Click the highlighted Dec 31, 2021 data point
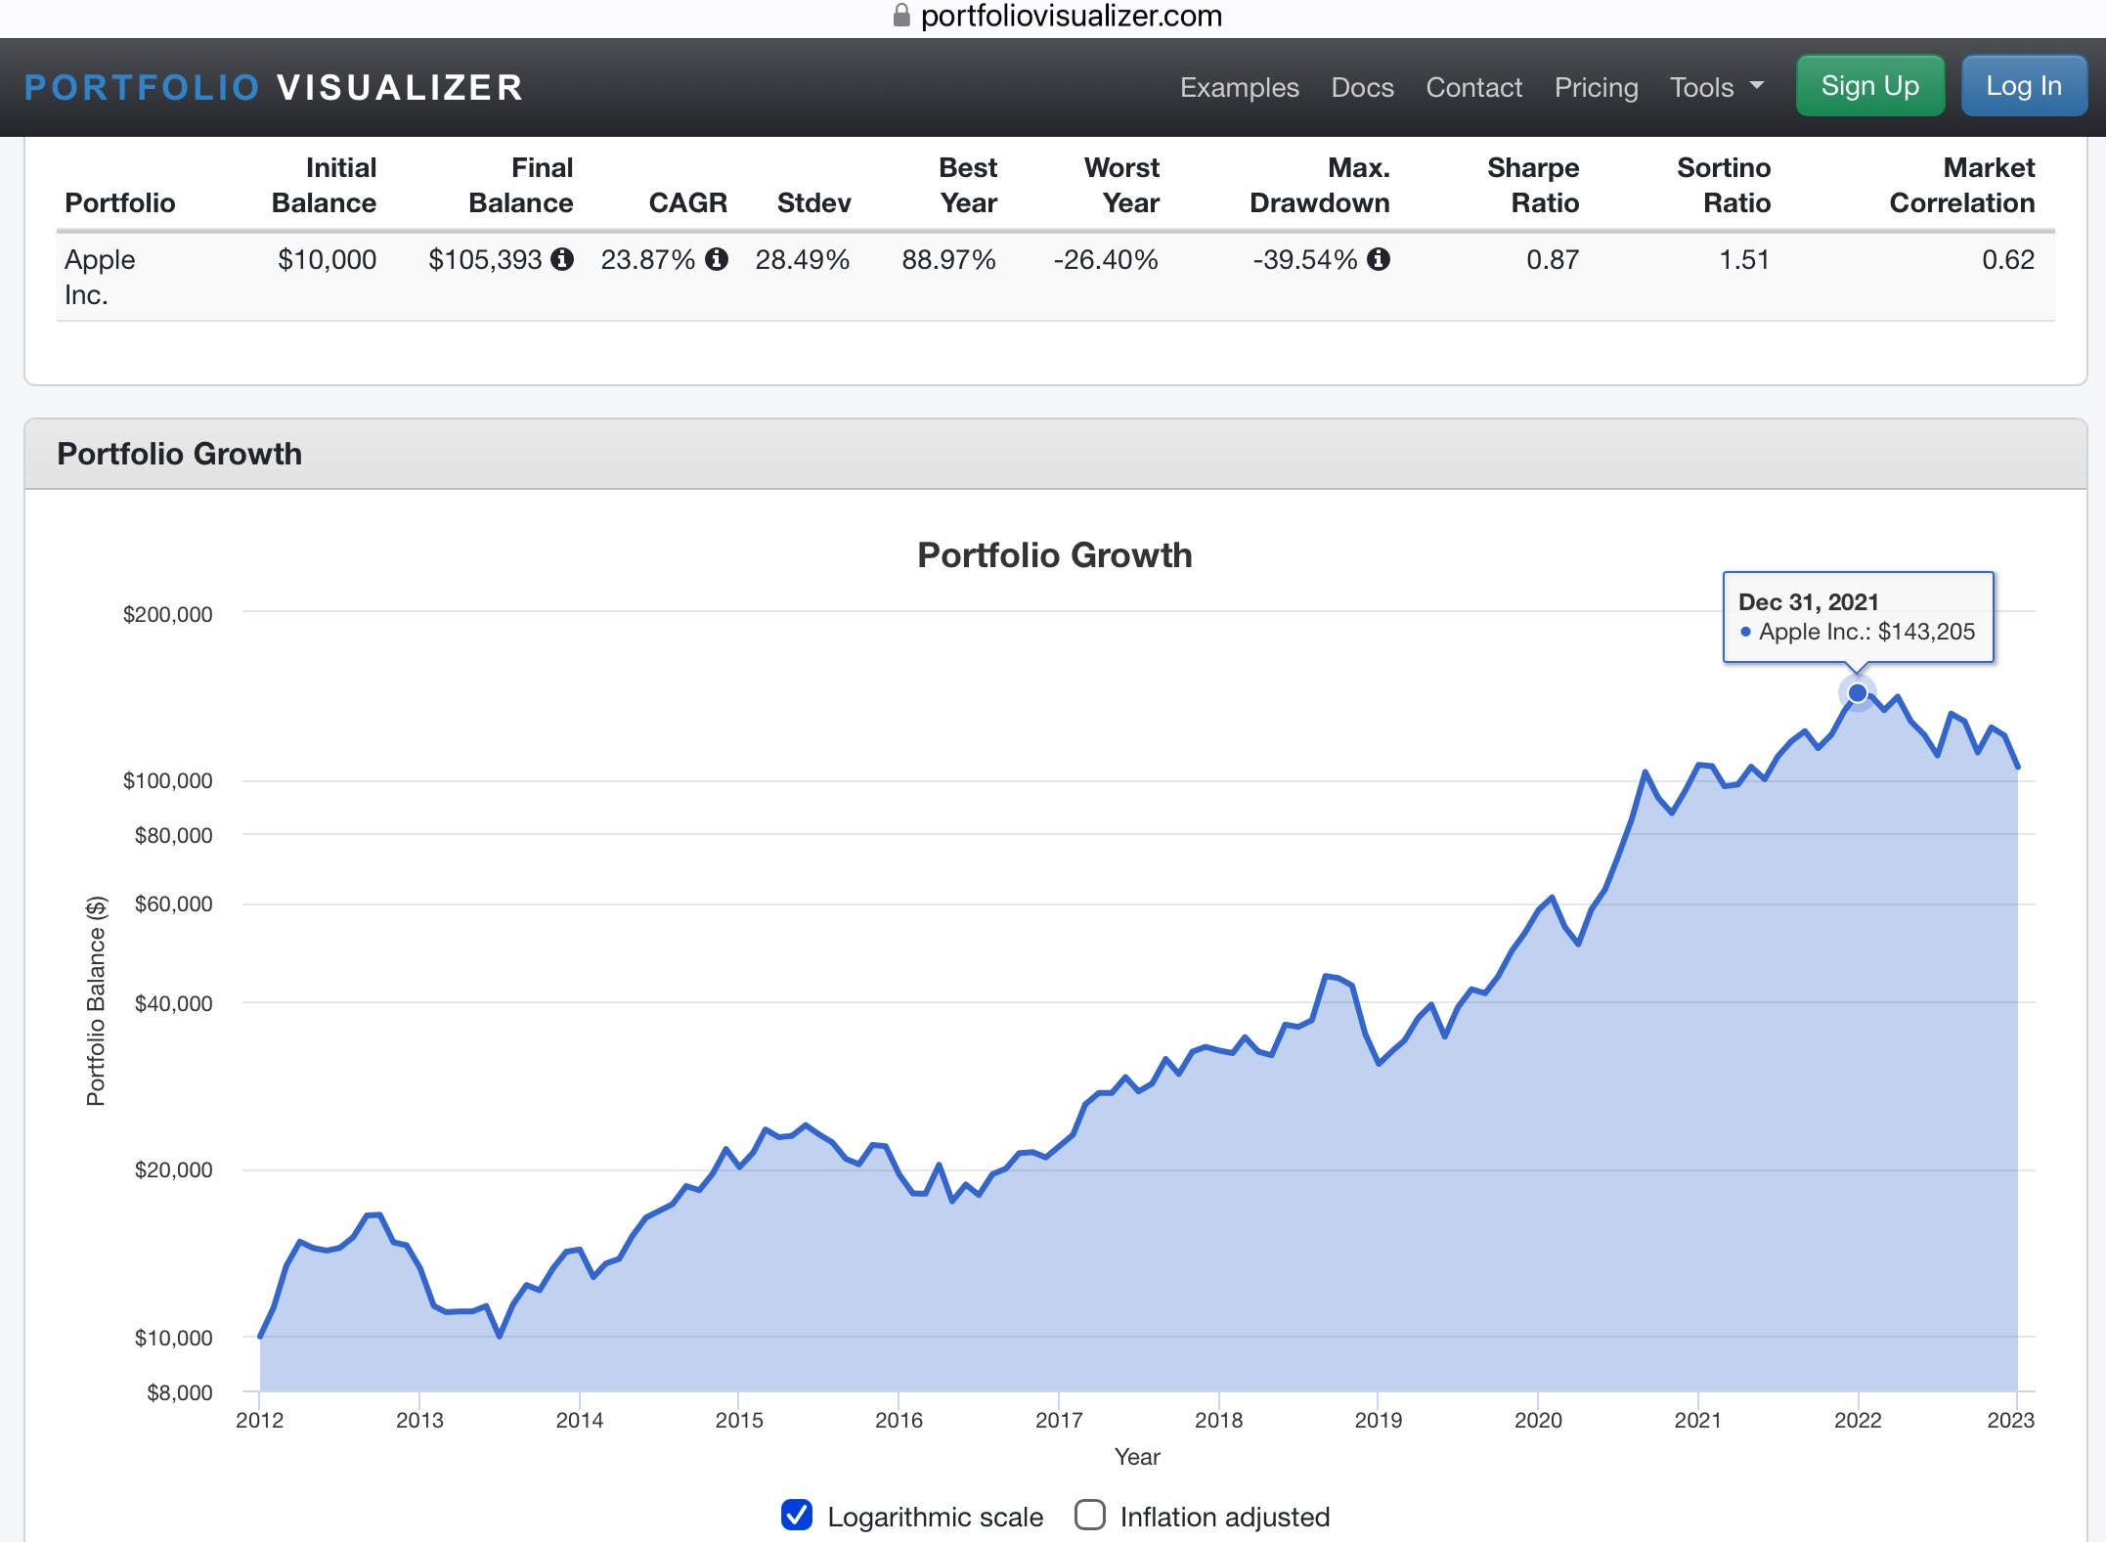Screen dimensions: 2106x1542 pyautogui.click(x=1857, y=693)
